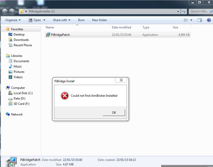Change your view icon

point(186,20)
